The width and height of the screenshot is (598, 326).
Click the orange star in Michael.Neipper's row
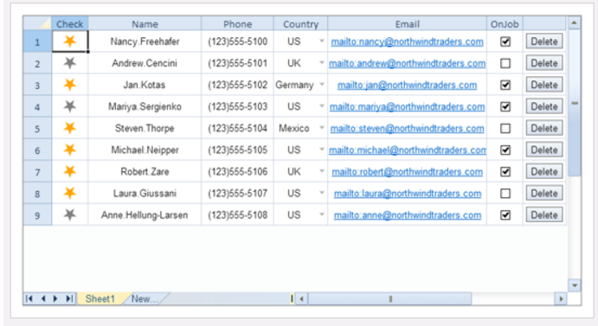pos(70,150)
